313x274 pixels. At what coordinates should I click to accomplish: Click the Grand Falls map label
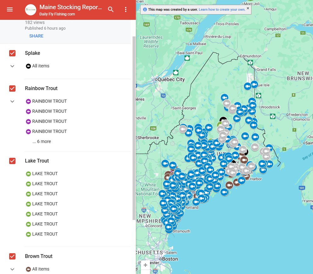click(x=266, y=70)
